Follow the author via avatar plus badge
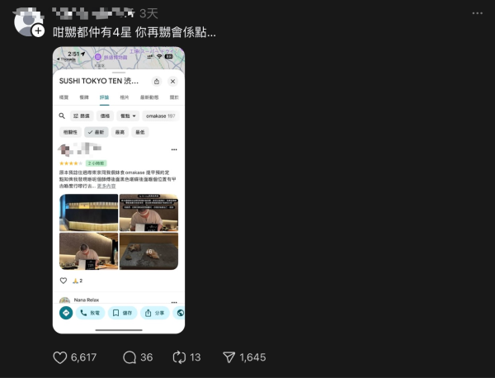Viewport: 495px width, 378px height. [x=38, y=31]
